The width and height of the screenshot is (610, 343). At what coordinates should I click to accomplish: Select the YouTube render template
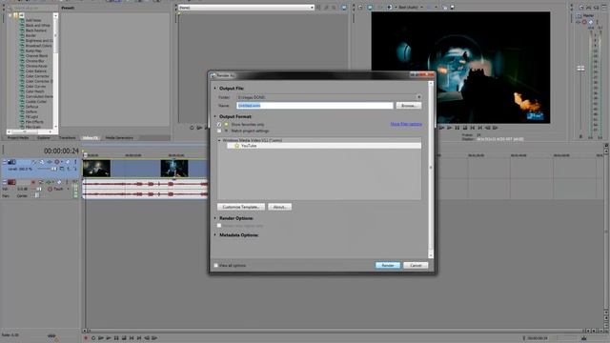tap(324, 146)
